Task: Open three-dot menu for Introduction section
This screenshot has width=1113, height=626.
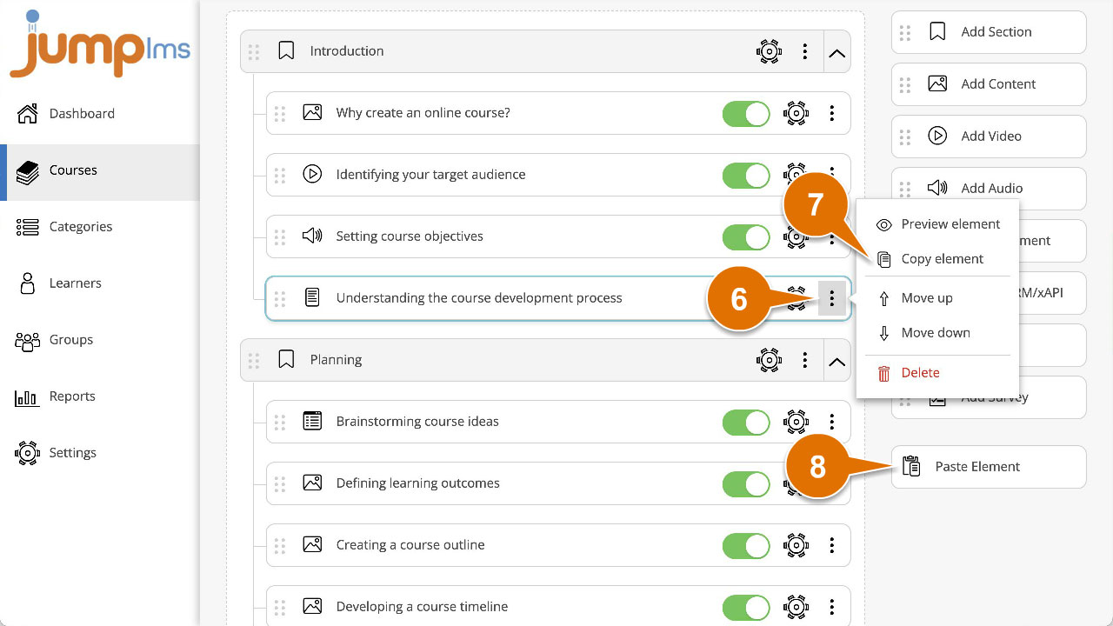Action: point(805,51)
